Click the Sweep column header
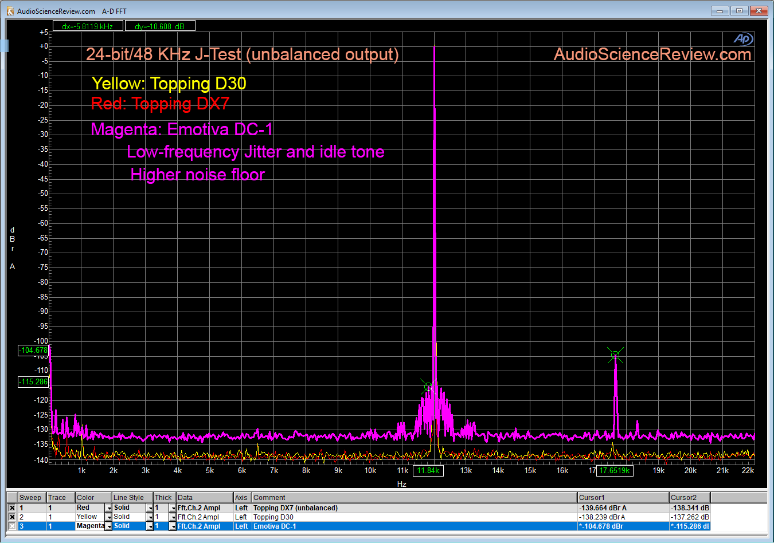 (32, 498)
